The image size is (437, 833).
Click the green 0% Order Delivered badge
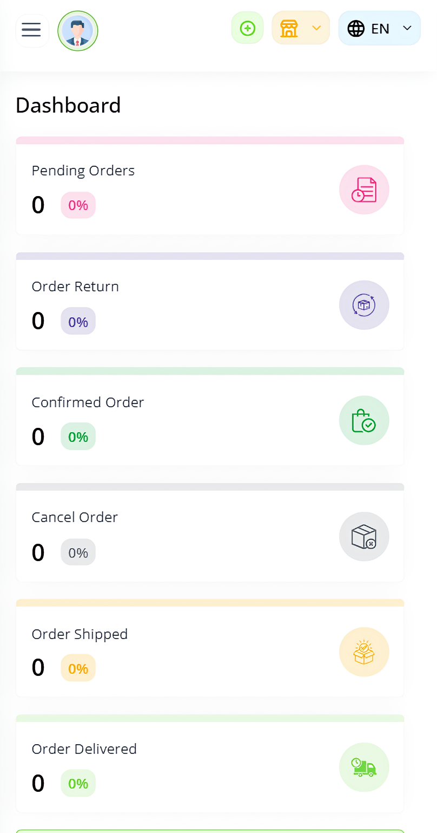pyautogui.click(x=78, y=783)
